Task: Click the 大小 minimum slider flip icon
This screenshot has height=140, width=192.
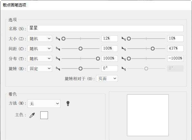Action: pos(58,39)
